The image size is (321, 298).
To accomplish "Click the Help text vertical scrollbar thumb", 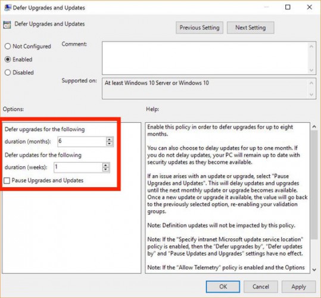I will click(x=314, y=184).
